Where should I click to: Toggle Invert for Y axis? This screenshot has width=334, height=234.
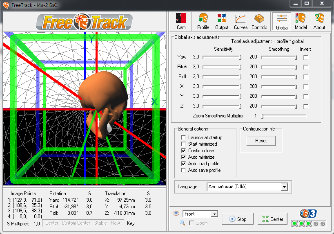coord(306,97)
